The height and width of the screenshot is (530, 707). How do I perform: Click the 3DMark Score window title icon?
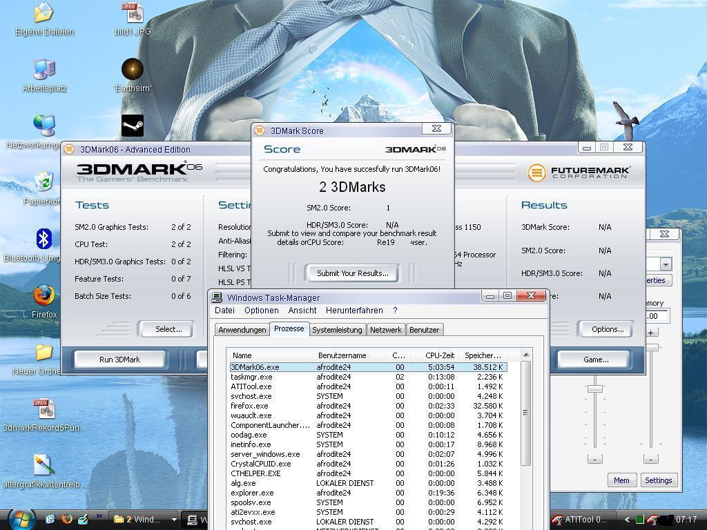260,130
